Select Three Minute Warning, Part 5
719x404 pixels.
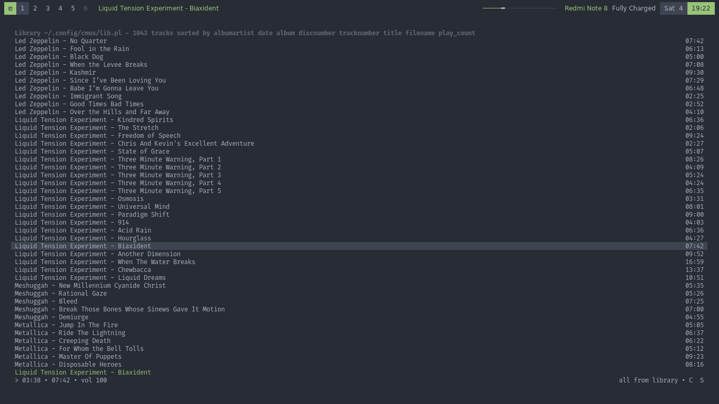pos(359,191)
